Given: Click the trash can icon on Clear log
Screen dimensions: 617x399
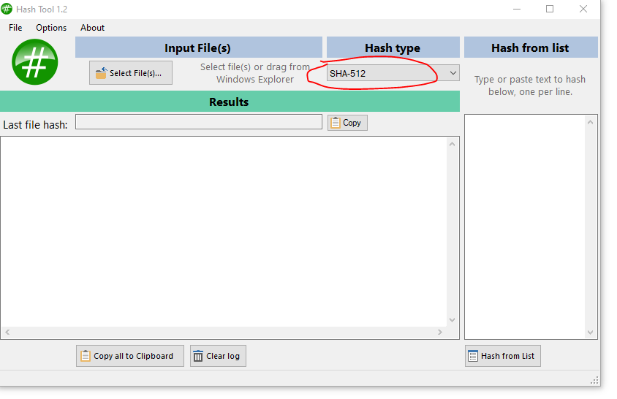Looking at the screenshot, I should (x=198, y=356).
